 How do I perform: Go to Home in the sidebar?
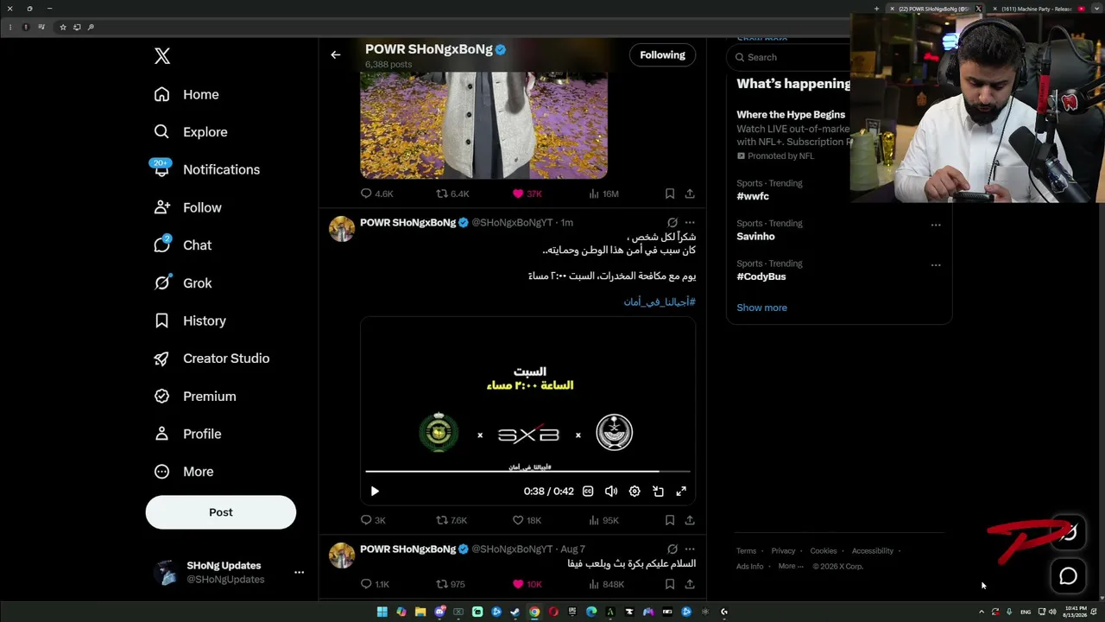(186, 94)
